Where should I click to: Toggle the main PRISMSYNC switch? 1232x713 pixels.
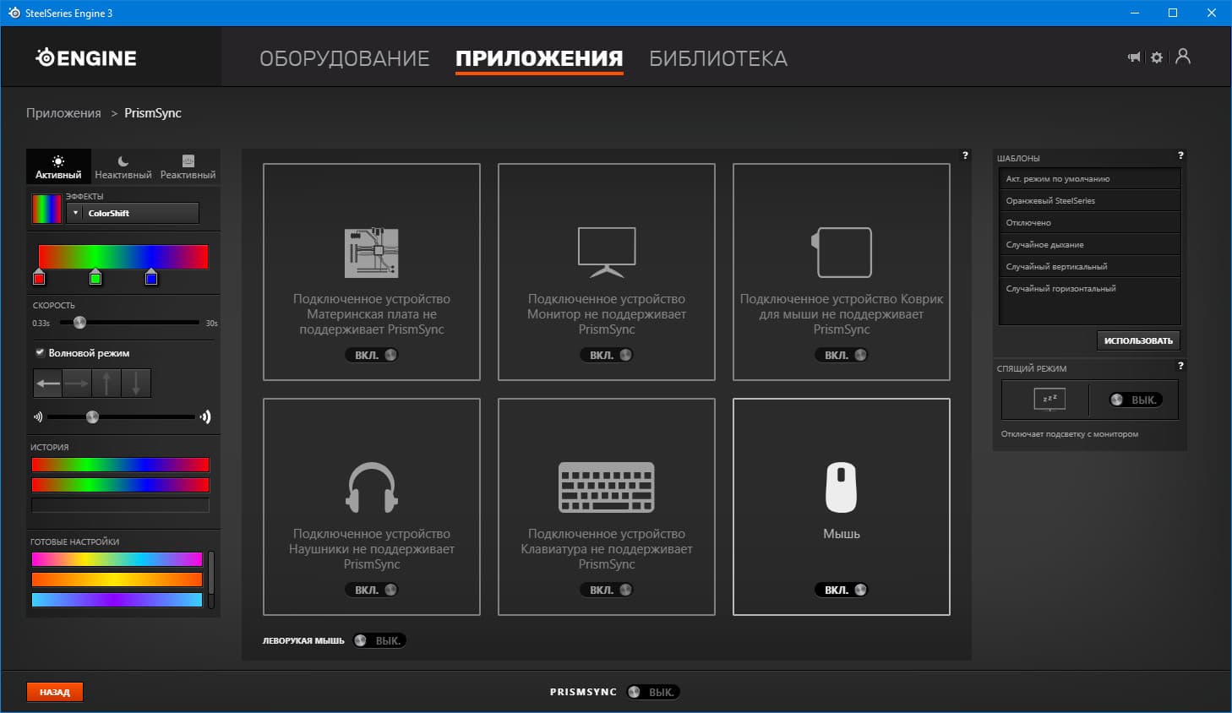point(653,692)
